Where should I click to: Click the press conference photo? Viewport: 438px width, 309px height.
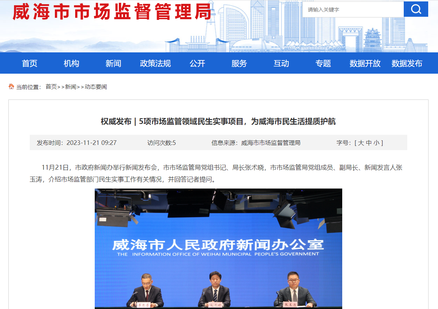[218, 248]
